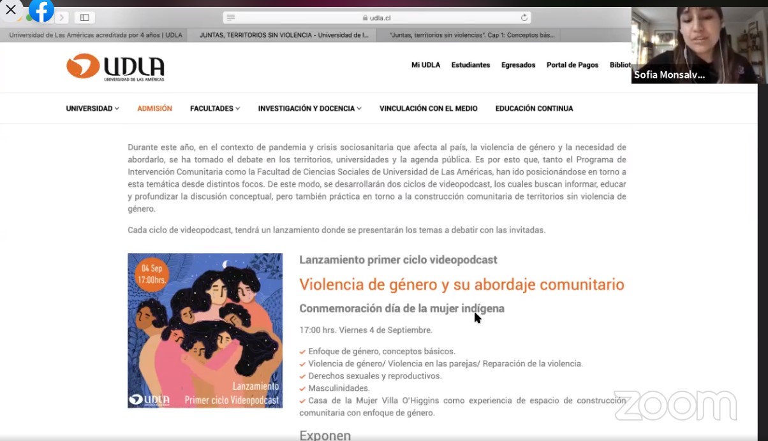This screenshot has width=768, height=441.
Task: Click the reader view icon in address bar
Action: click(x=231, y=18)
